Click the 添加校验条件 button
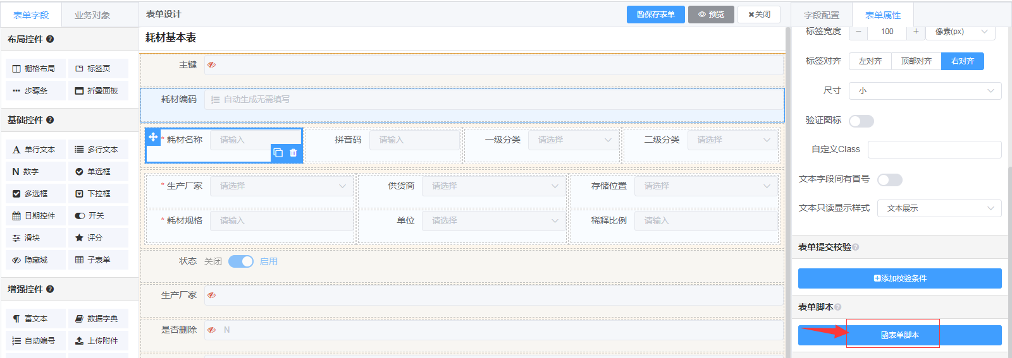1012x358 pixels. 899,278
